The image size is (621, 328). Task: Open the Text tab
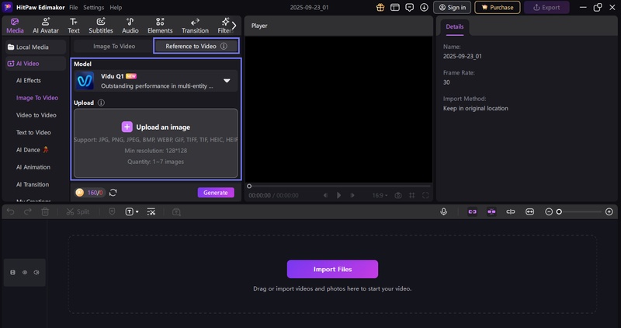(x=73, y=26)
